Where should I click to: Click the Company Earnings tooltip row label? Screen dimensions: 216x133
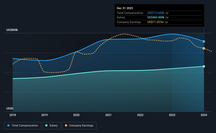(x=129, y=22)
